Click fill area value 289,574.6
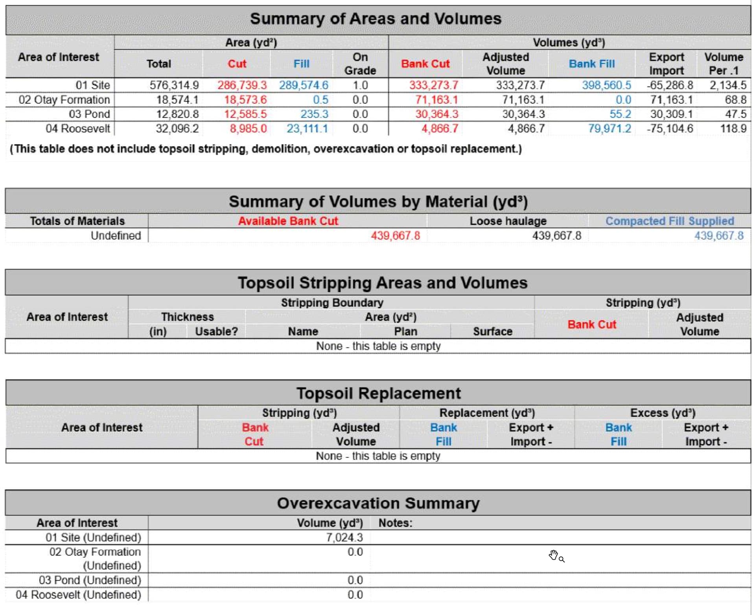The width and height of the screenshot is (755, 615). pos(304,85)
